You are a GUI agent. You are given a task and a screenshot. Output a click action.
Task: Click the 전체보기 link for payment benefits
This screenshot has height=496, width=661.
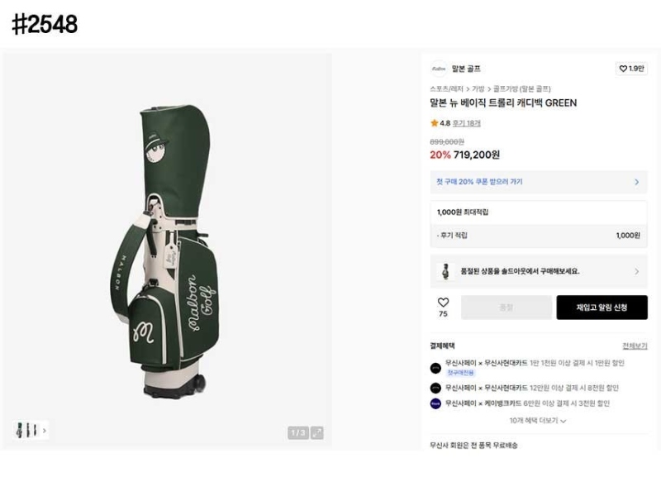(x=635, y=346)
